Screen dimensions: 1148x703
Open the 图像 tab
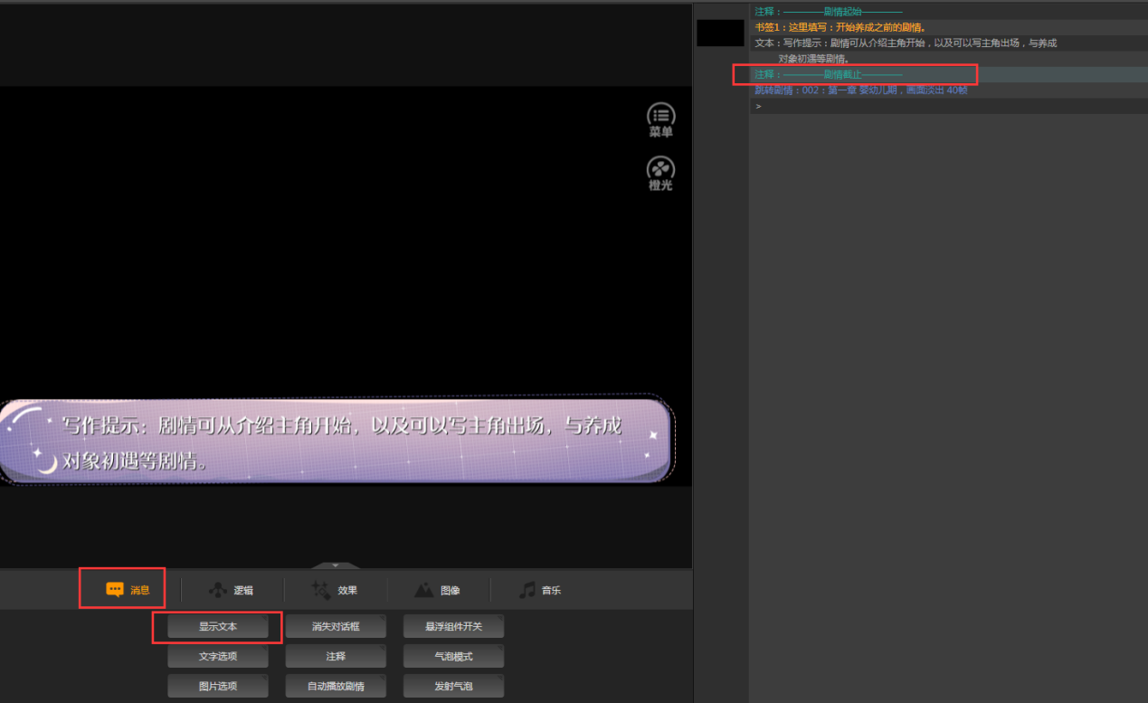coord(438,590)
